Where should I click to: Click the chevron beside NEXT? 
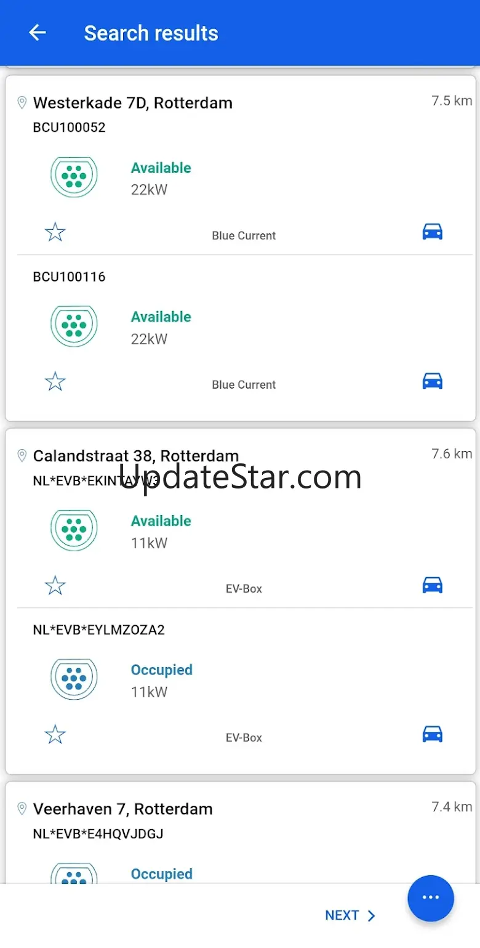click(371, 916)
